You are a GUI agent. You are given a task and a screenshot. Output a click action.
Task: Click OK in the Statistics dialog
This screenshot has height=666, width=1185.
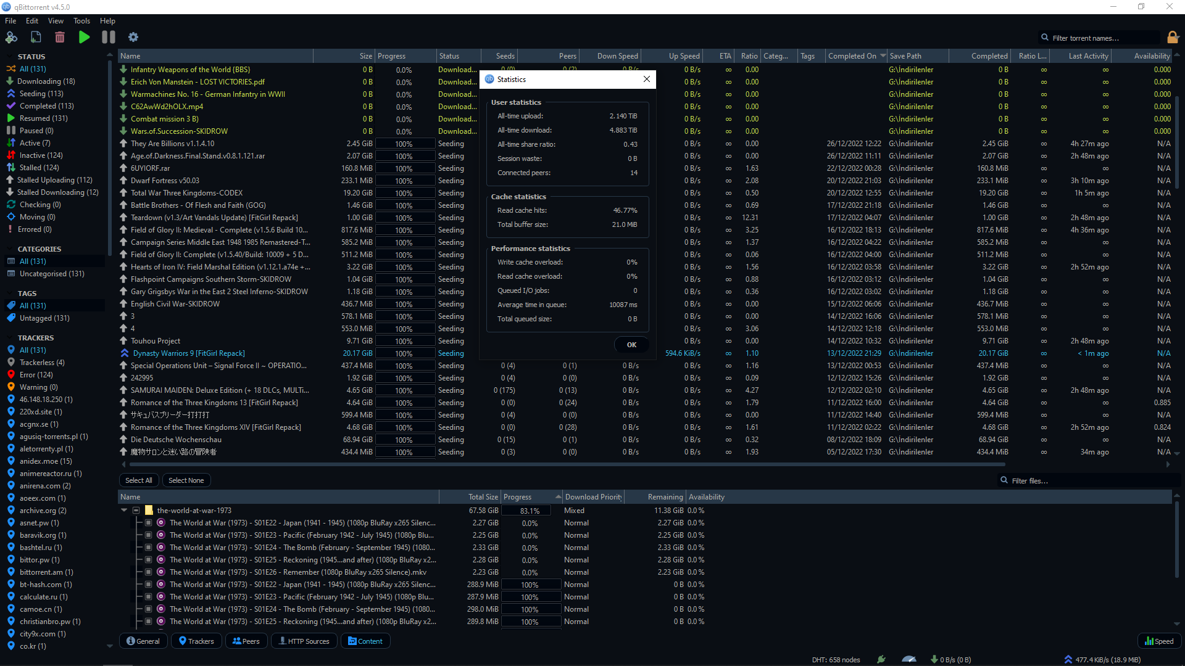coord(631,345)
